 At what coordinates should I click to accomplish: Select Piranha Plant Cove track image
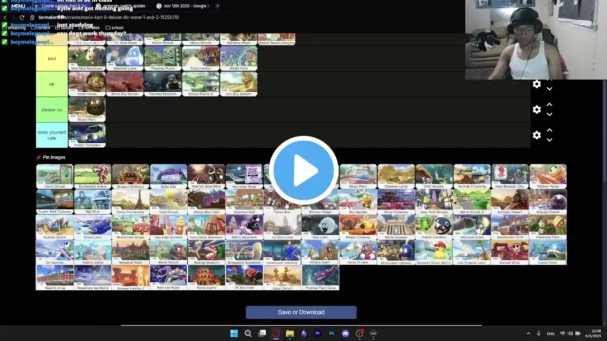pos(320,278)
